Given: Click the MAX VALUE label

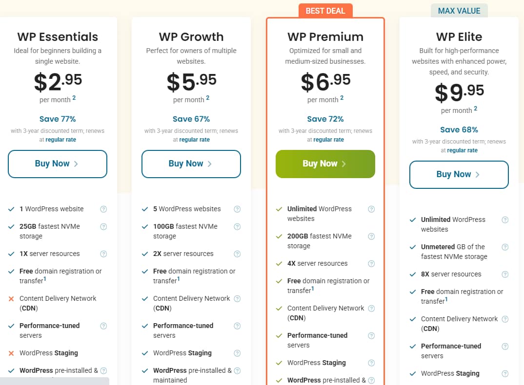Looking at the screenshot, I should click(459, 11).
